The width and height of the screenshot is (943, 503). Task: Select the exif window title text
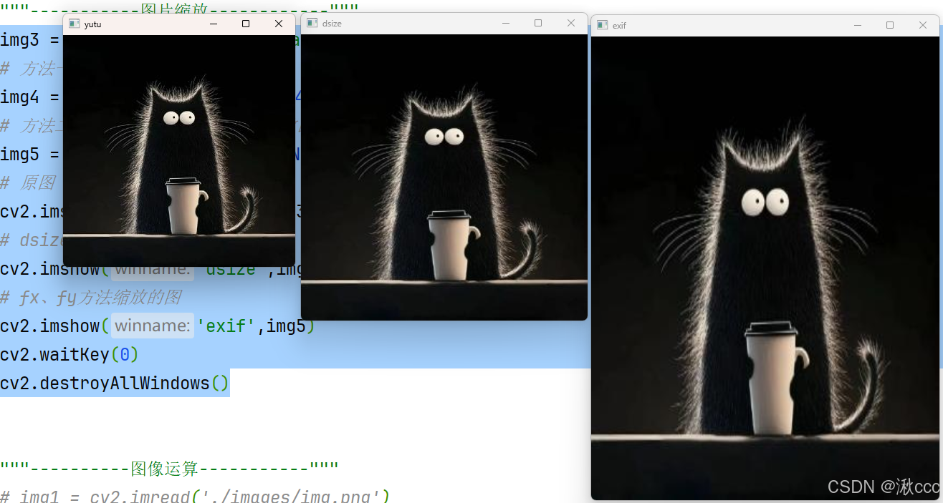pos(619,26)
